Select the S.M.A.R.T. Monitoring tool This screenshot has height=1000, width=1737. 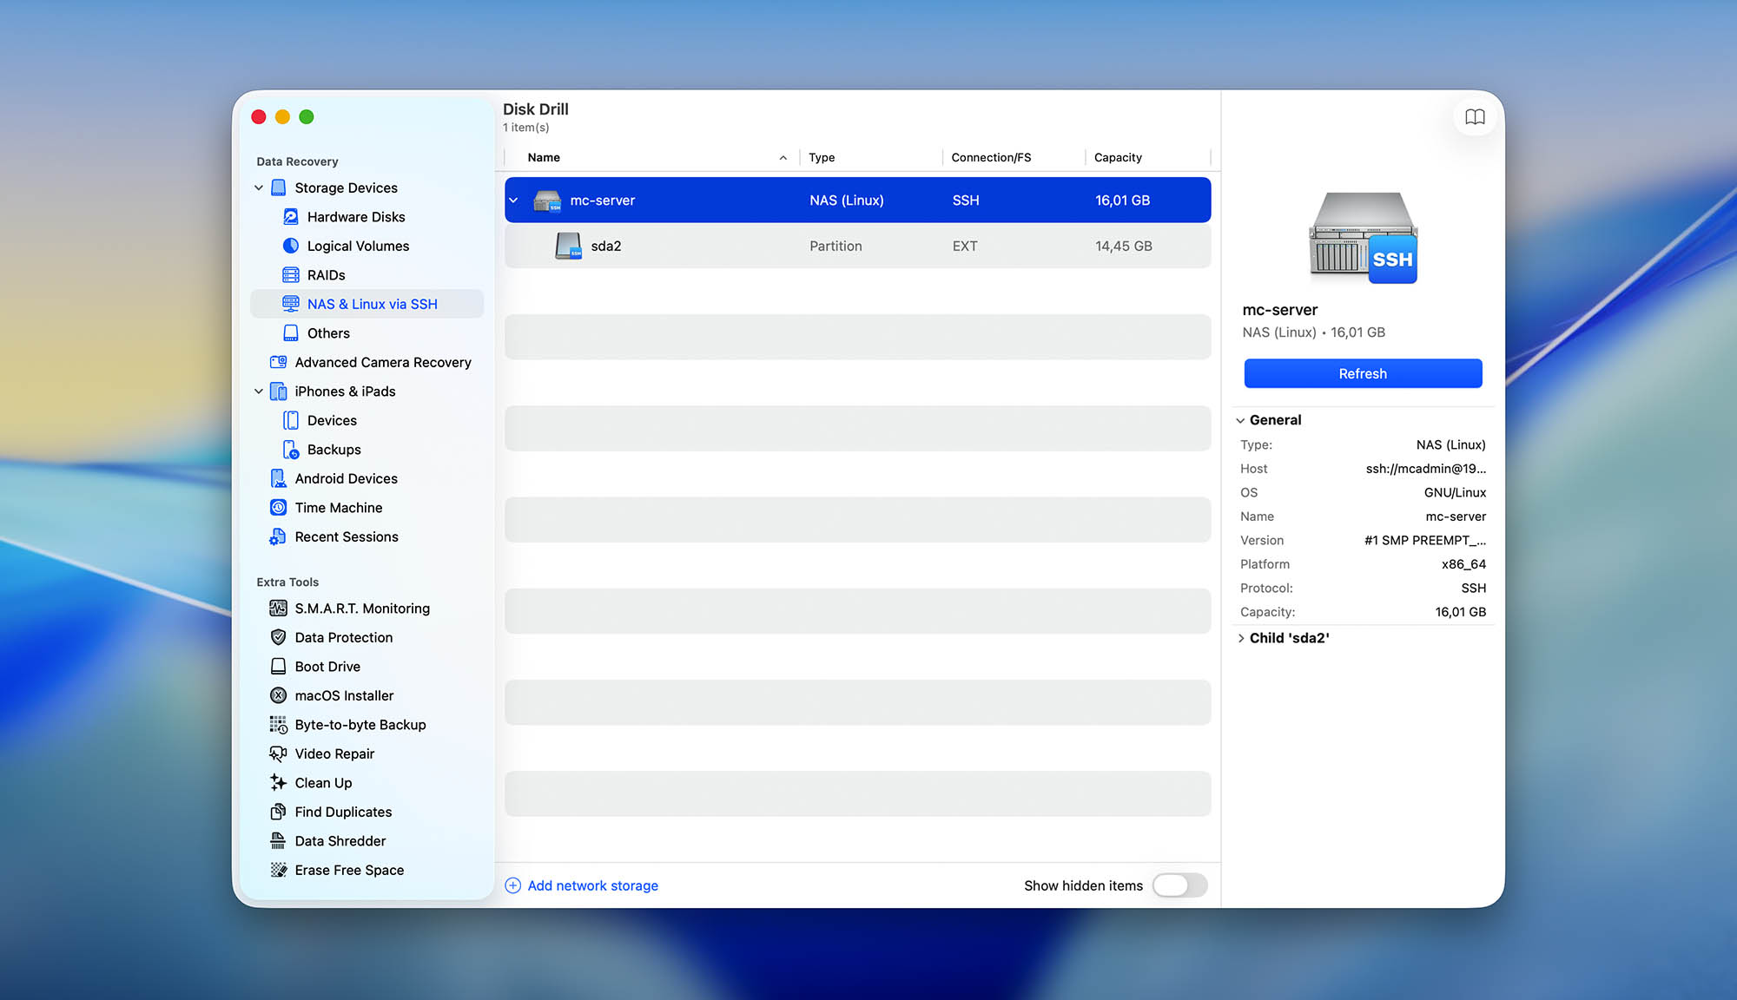(362, 608)
